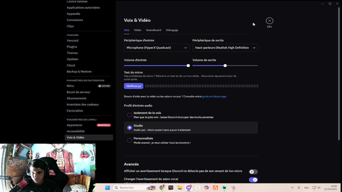Open WhatsApp from the taskbar

(x=197, y=188)
